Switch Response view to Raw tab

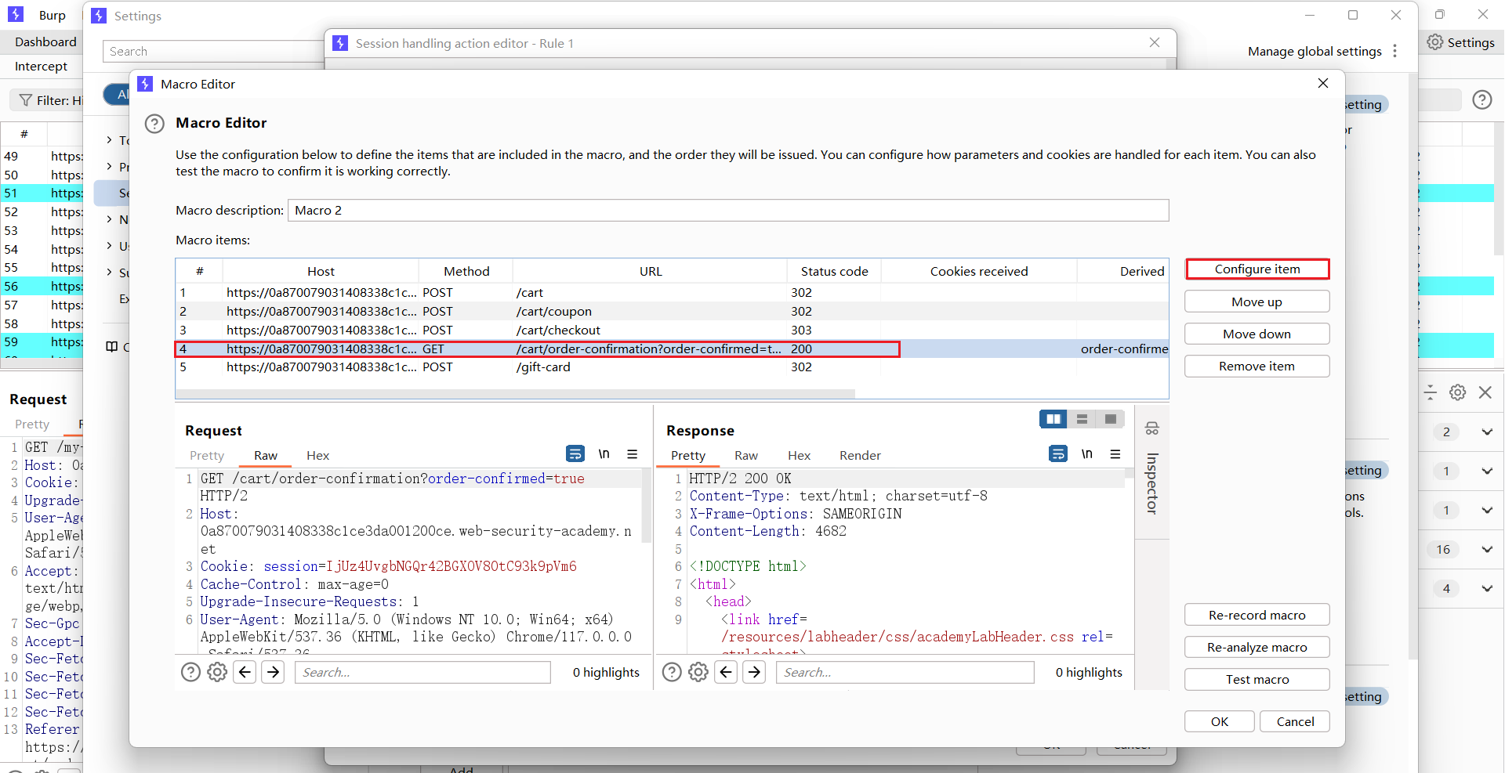tap(746, 455)
